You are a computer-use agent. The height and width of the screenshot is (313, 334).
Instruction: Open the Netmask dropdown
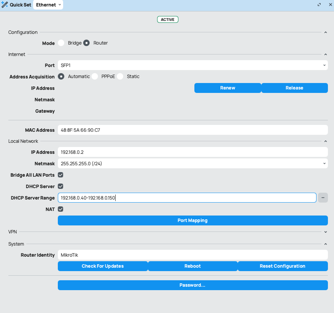pyautogui.click(x=192, y=163)
